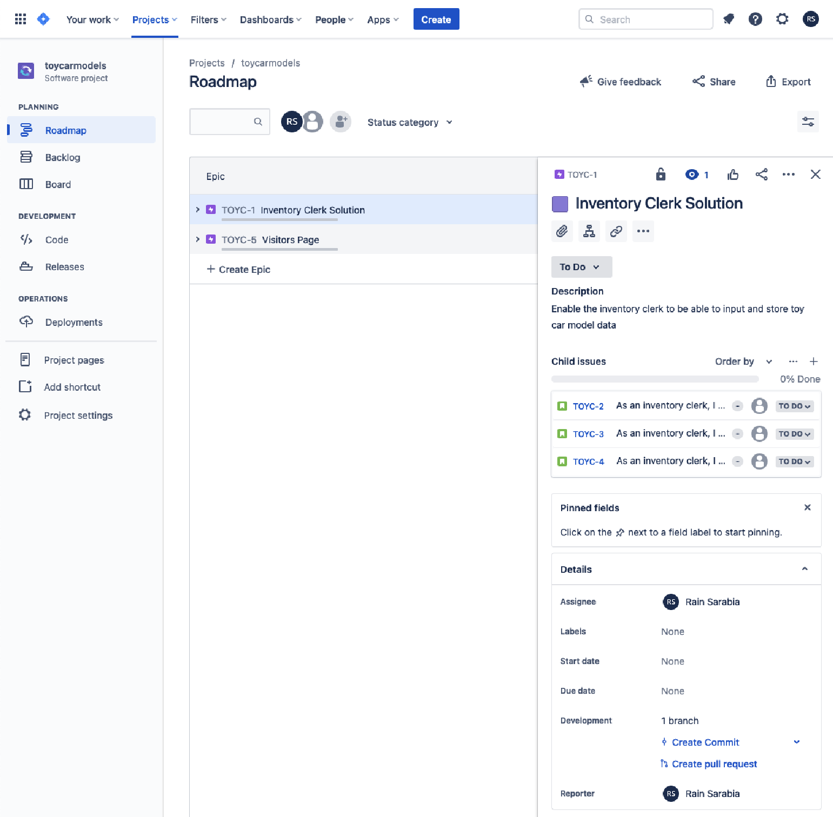Open the To Do status dropdown
Viewport: 833px width, 817px height.
pos(582,267)
